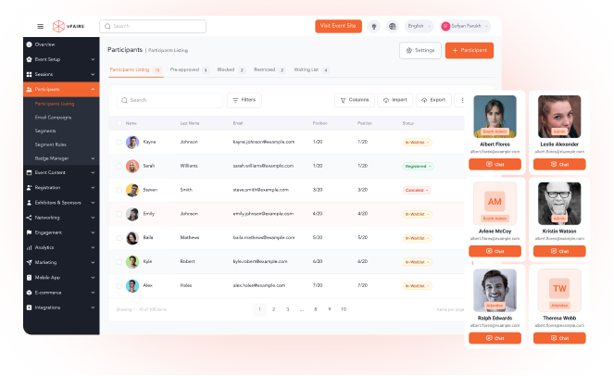
Task: Click the vFairs logo
Action: click(70, 27)
